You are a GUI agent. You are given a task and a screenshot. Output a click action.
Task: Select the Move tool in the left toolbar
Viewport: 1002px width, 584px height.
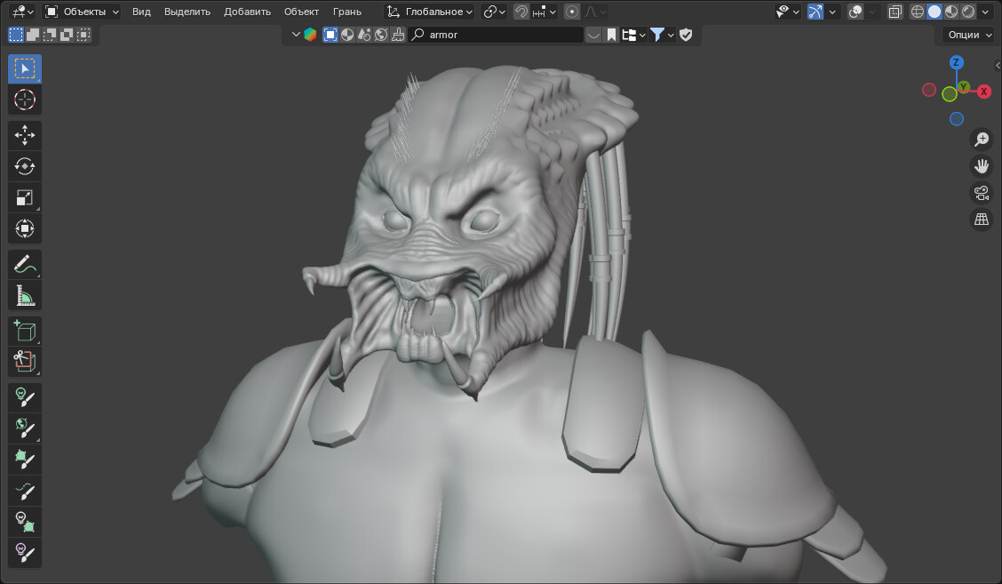click(24, 135)
